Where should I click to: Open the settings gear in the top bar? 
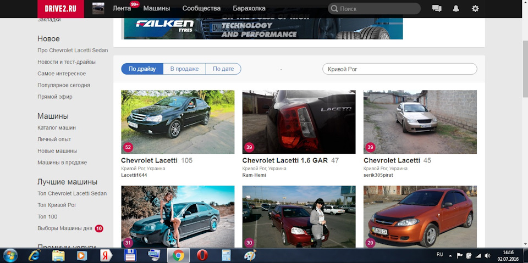click(x=475, y=9)
